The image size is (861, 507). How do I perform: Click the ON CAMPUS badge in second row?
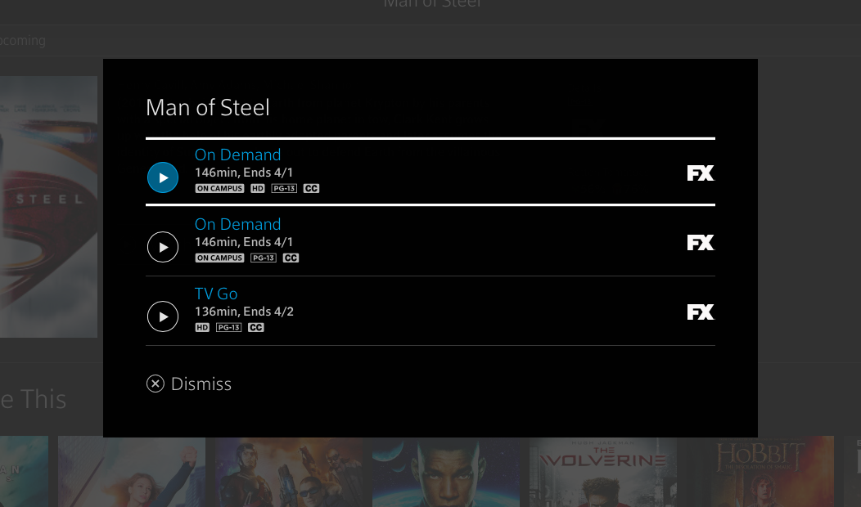tap(219, 258)
